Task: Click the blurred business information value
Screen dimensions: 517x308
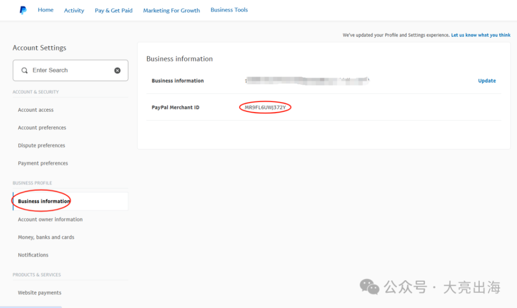Action: [x=307, y=81]
